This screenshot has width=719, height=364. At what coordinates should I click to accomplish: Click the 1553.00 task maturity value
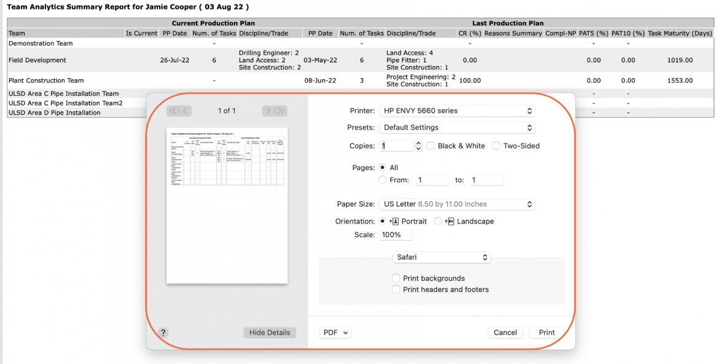pyautogui.click(x=680, y=80)
